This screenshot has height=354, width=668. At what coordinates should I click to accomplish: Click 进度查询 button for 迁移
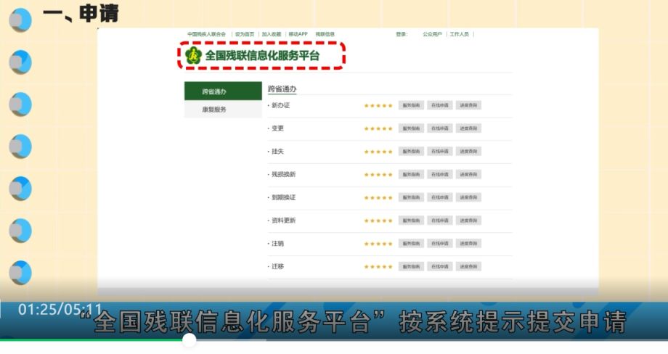click(x=468, y=266)
